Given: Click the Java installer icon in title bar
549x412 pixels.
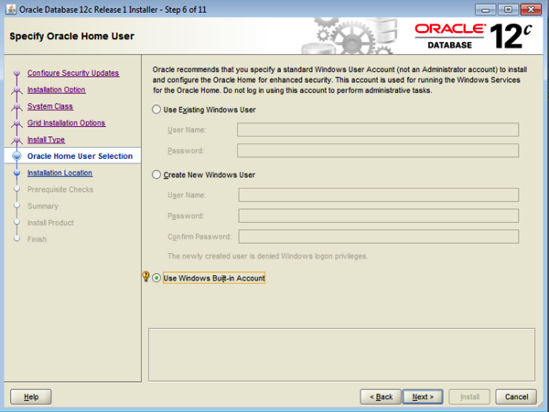Looking at the screenshot, I should click(11, 9).
